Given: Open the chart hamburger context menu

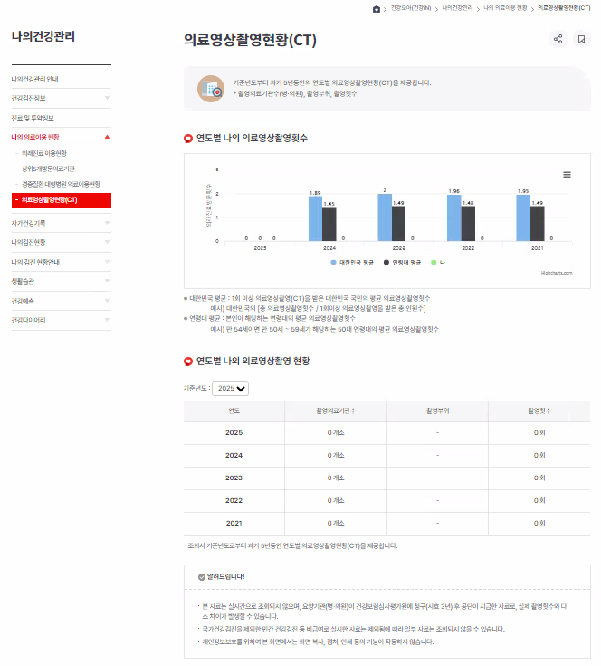Looking at the screenshot, I should (x=567, y=175).
